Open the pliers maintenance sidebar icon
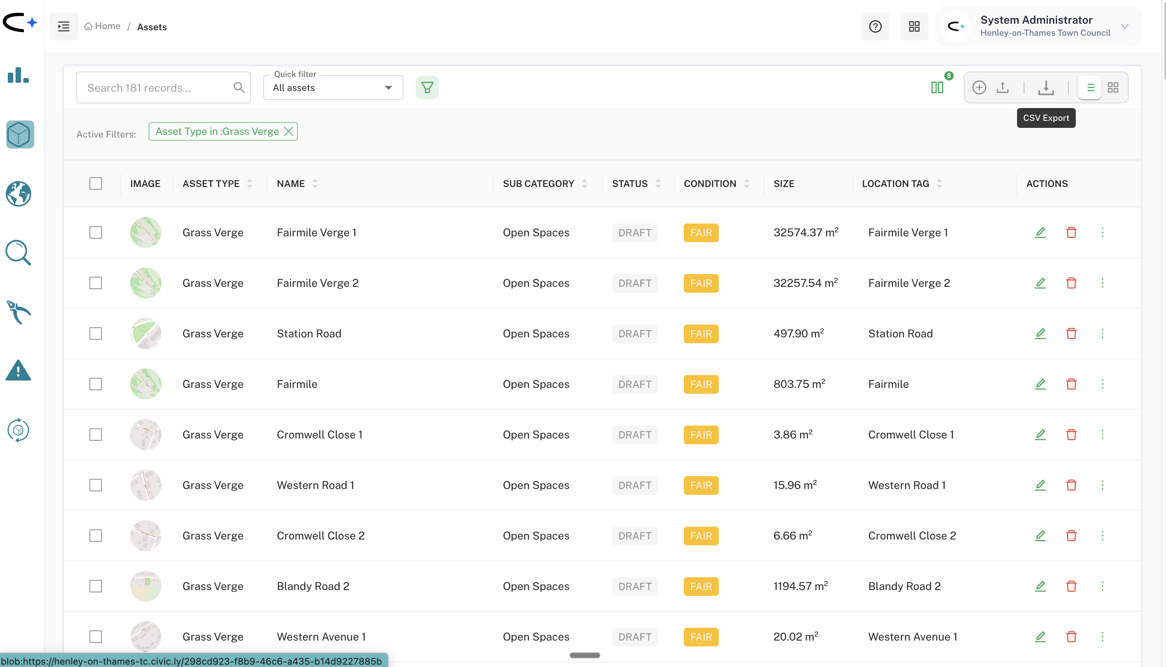Viewport: 1166px width, 667px height. pyautogui.click(x=18, y=312)
